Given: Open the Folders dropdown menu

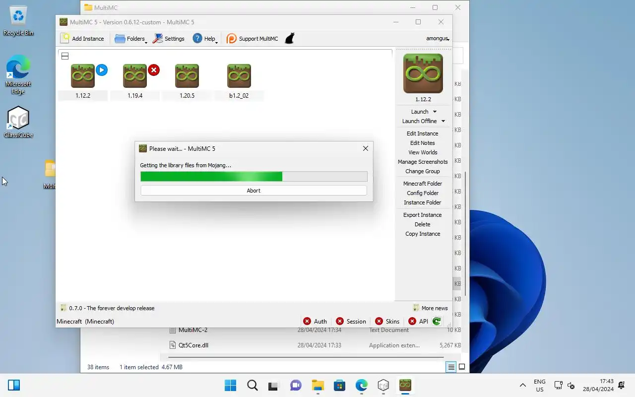Looking at the screenshot, I should coord(131,38).
